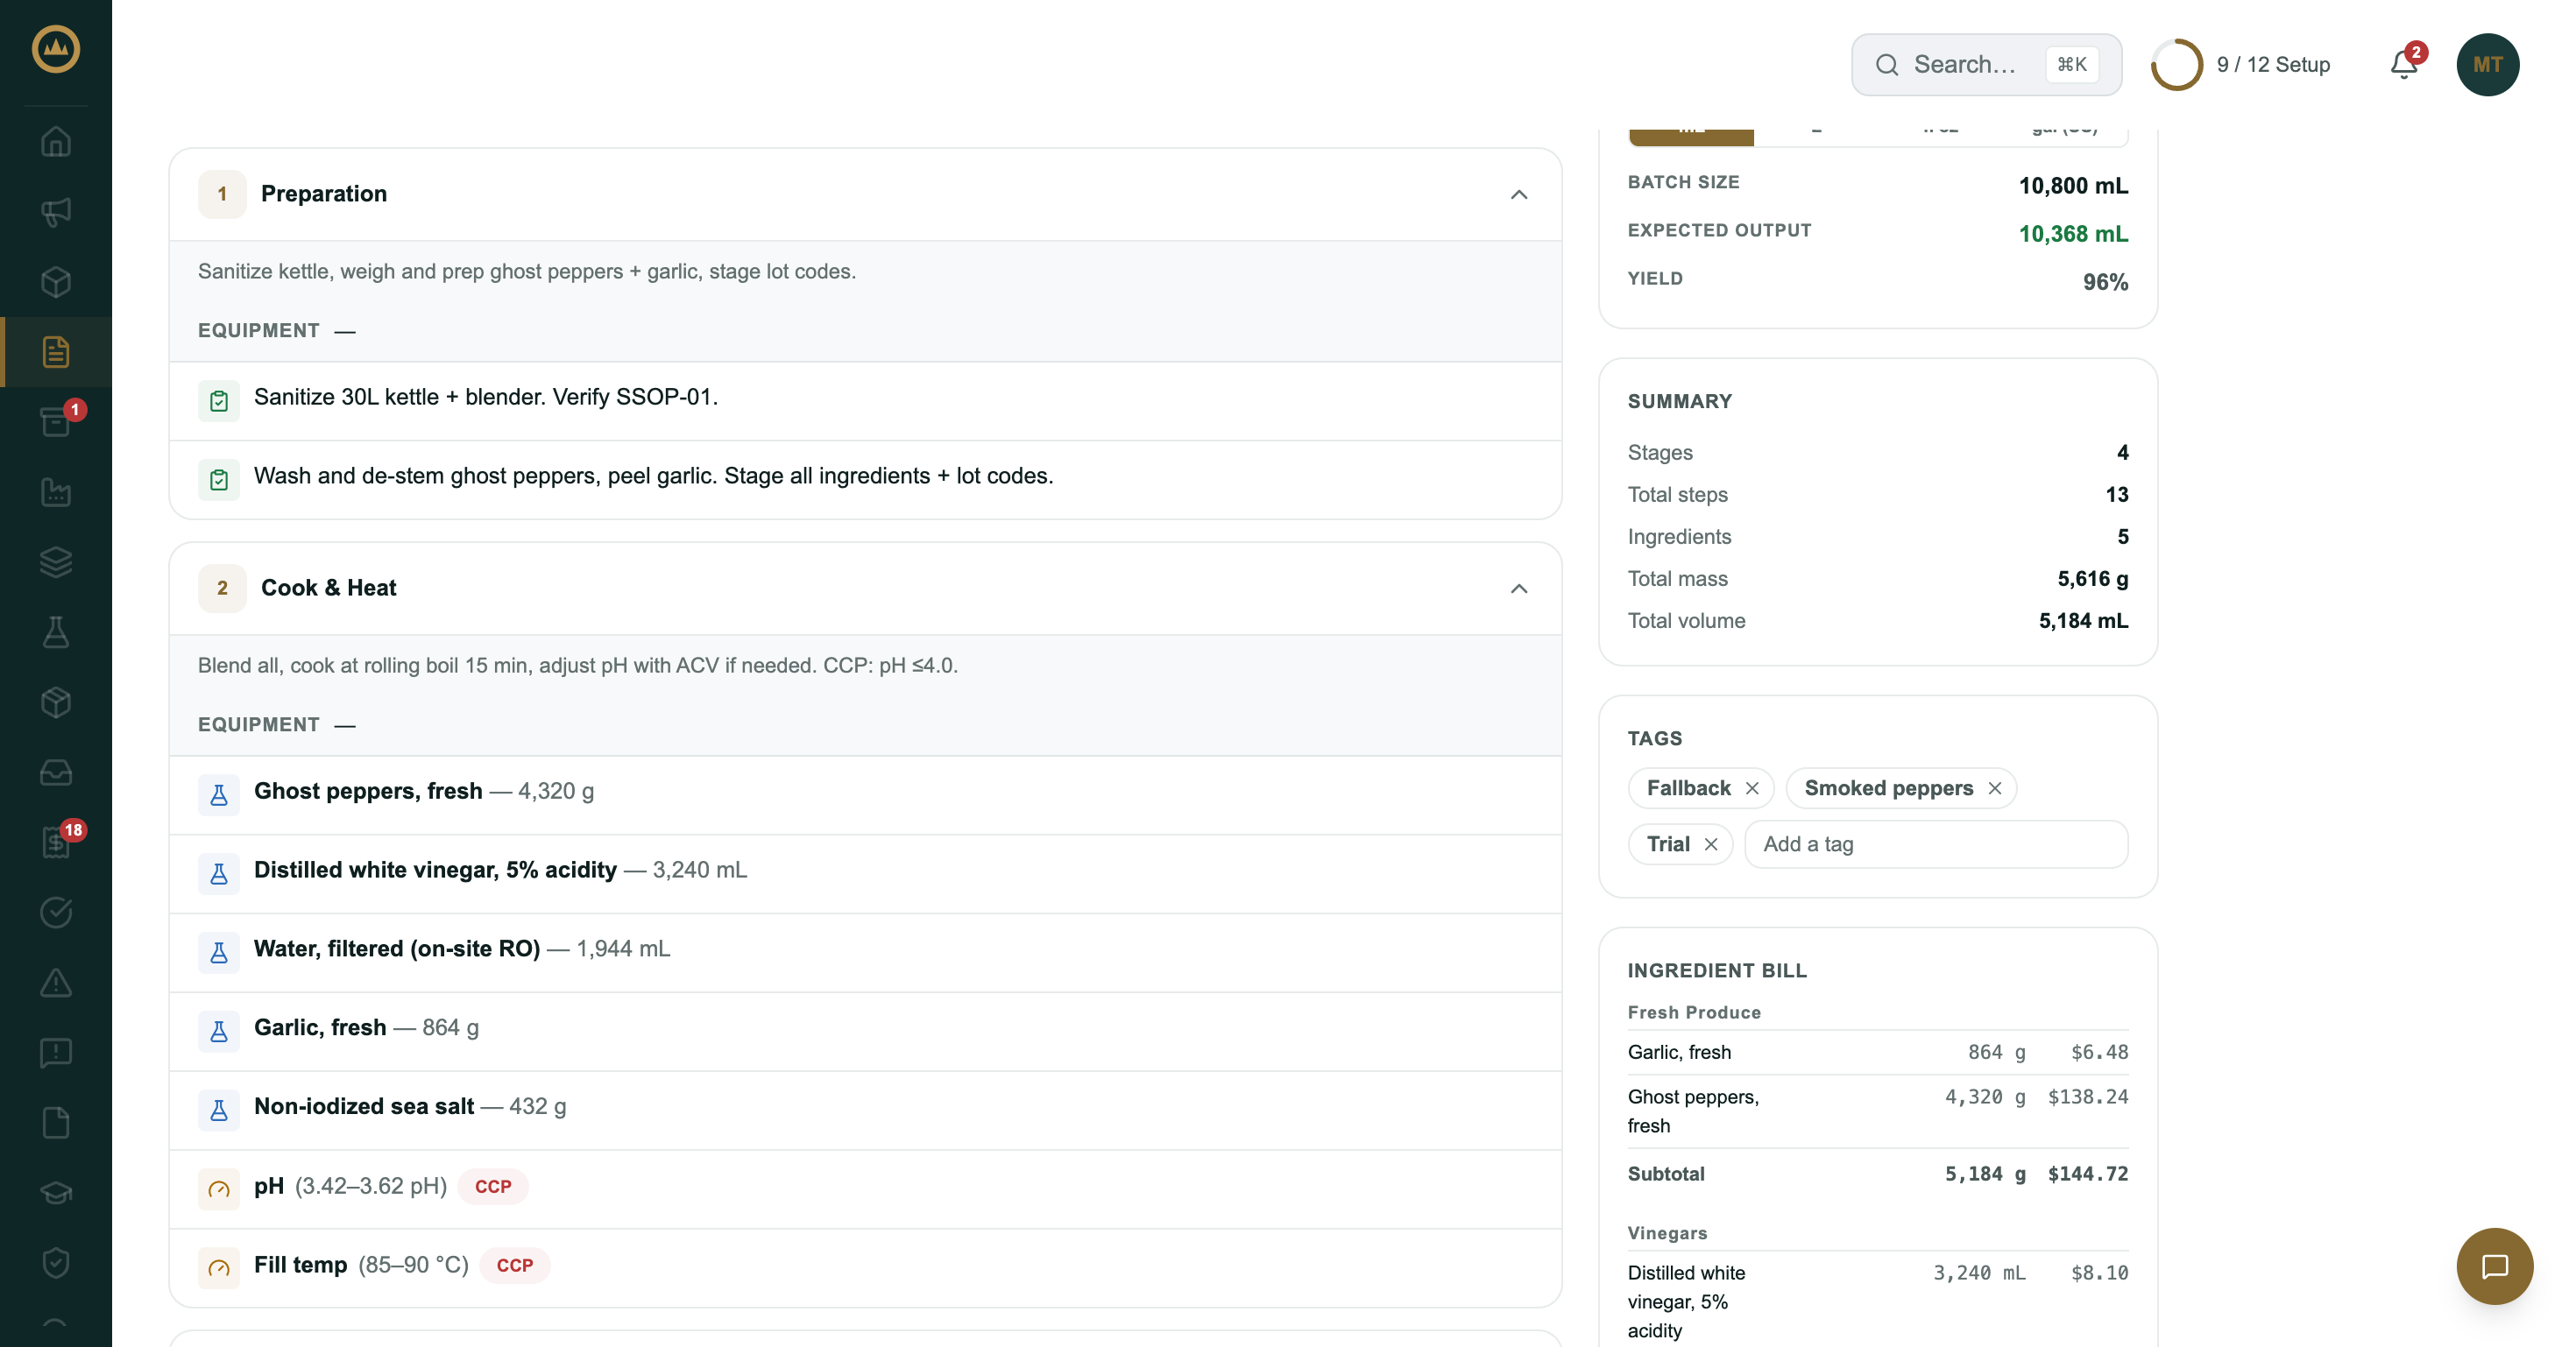Open the chat bubble floating button

[2494, 1266]
